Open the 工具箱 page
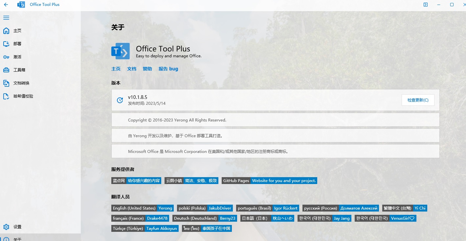 40,70
